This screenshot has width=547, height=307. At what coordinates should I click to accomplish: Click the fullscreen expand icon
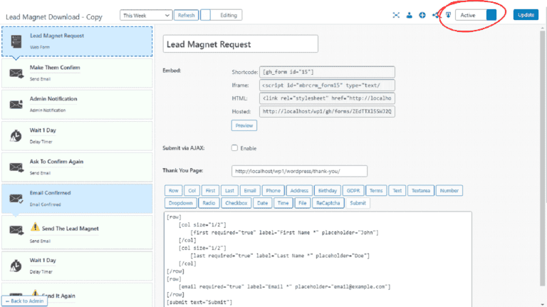[x=396, y=15]
